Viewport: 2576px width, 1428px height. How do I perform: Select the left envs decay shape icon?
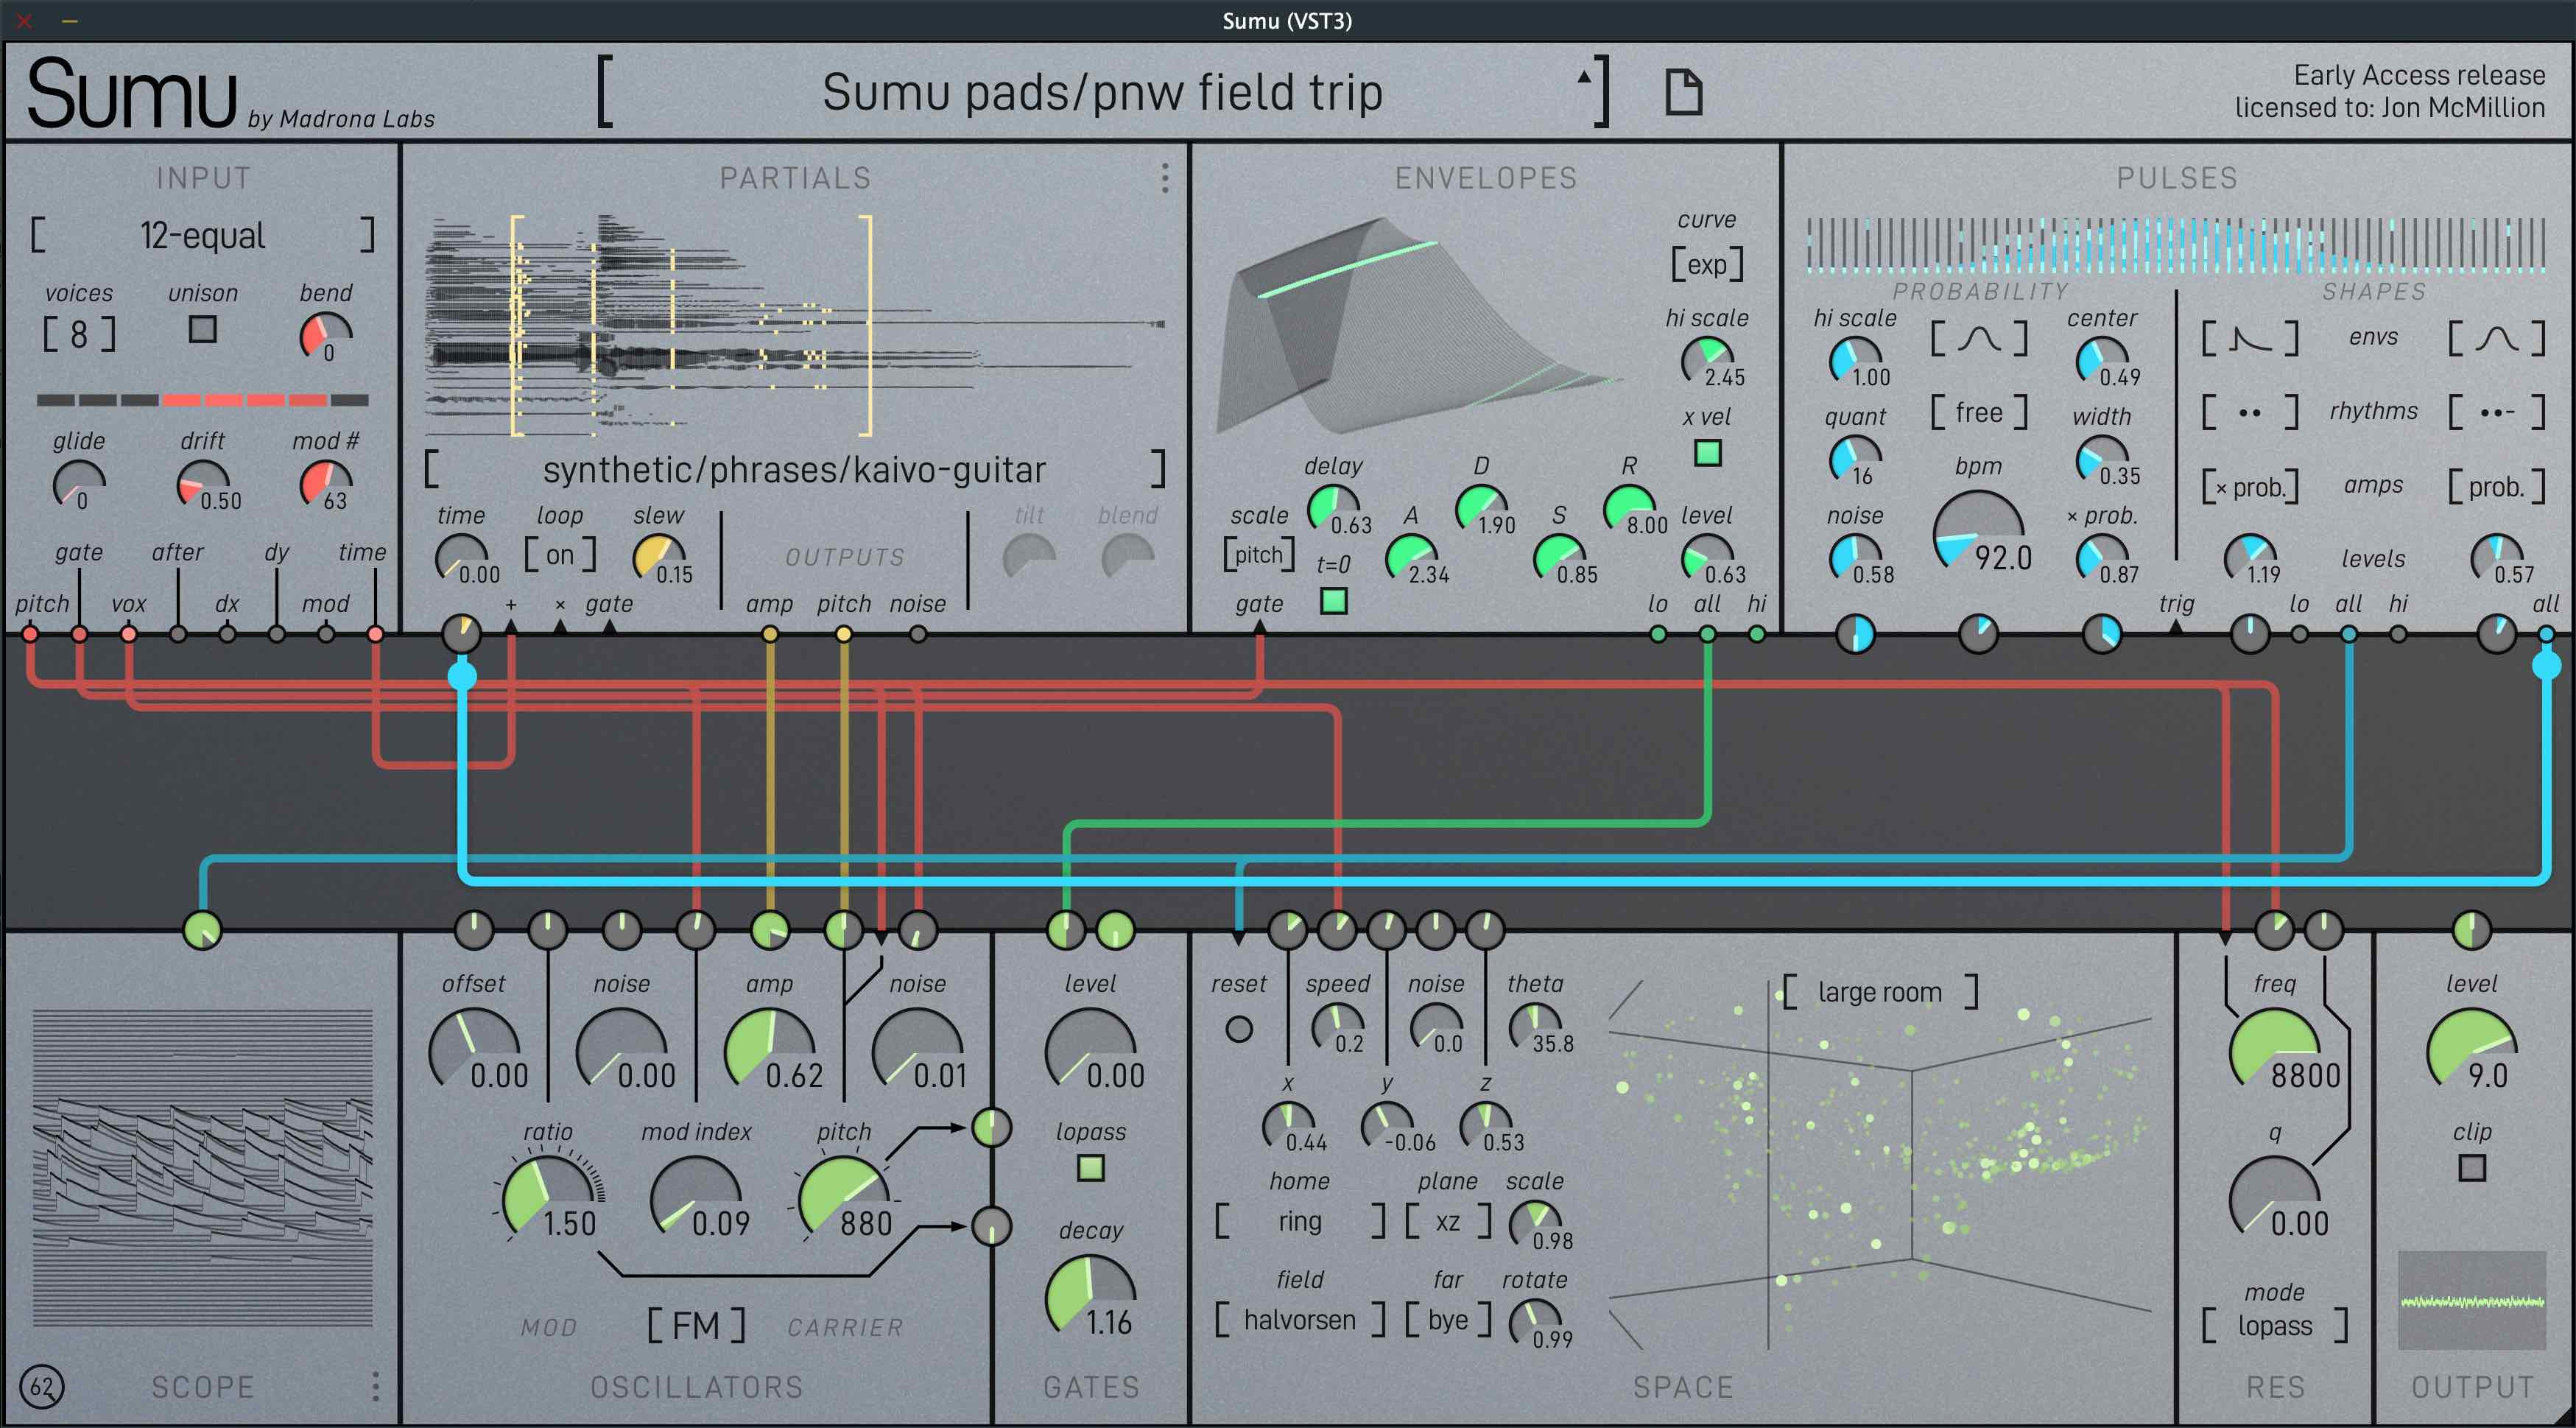coord(2250,338)
